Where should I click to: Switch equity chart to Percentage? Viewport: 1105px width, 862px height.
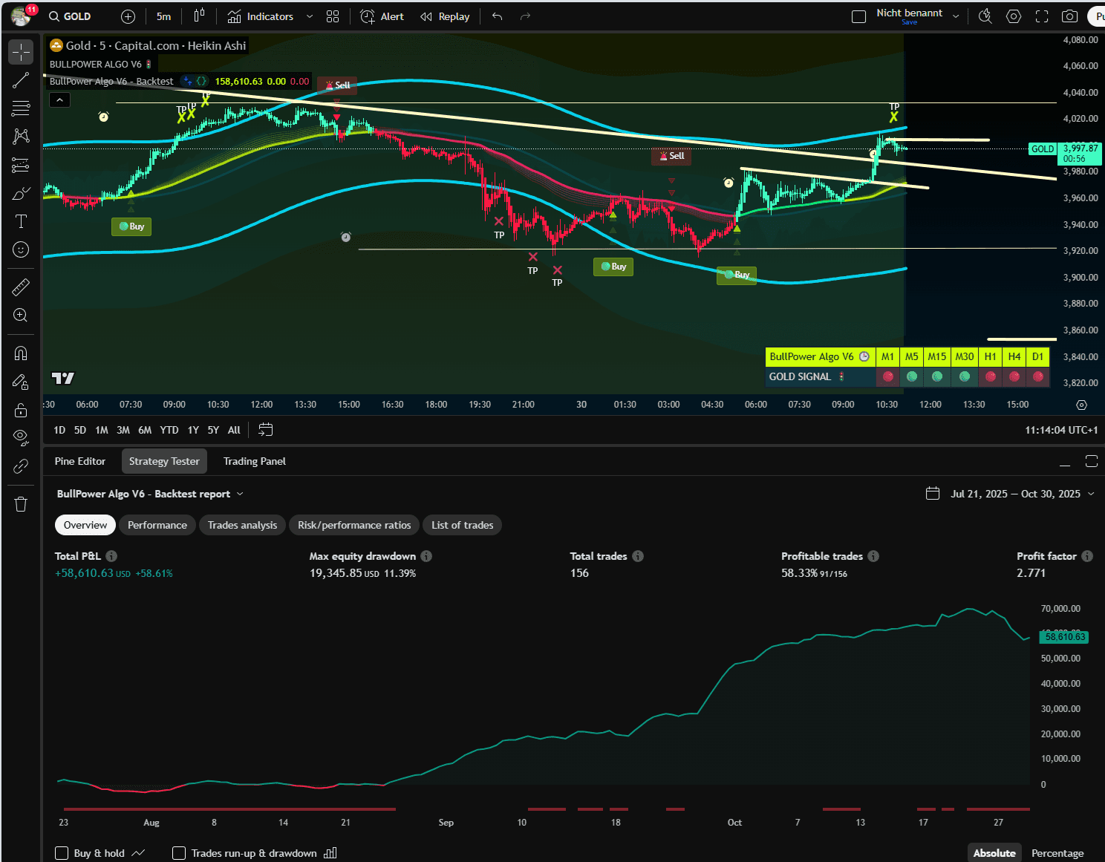tap(1057, 853)
